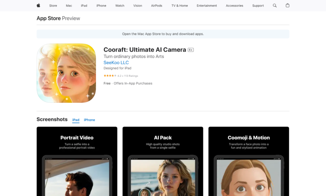Click the 'Cooraft: Ultimate AI Camera' title
This screenshot has width=326, height=196.
145,50
